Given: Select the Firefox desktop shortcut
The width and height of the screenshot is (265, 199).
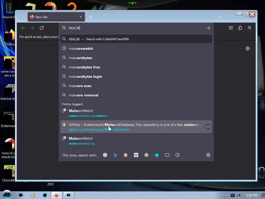Looking at the screenshot, I should click(9, 38).
